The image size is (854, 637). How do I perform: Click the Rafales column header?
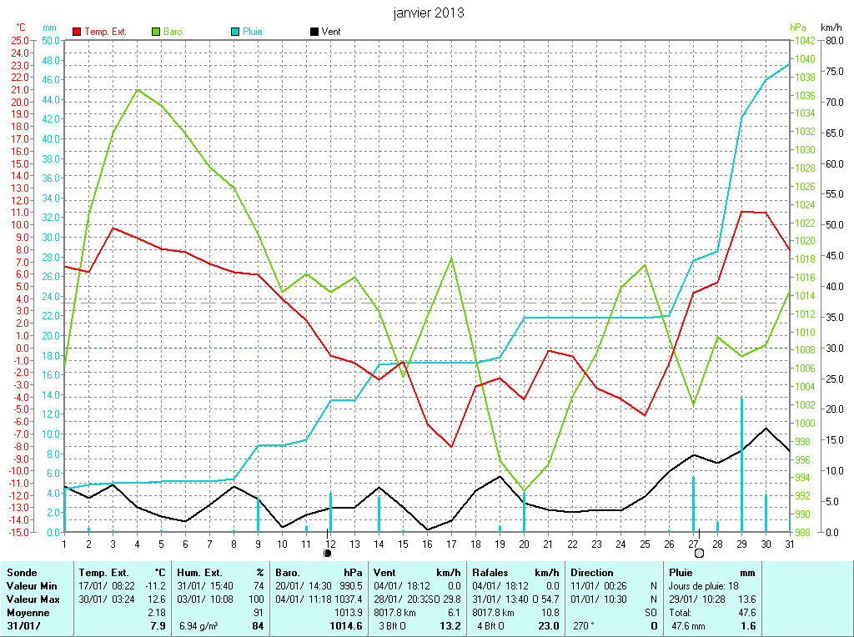[491, 573]
